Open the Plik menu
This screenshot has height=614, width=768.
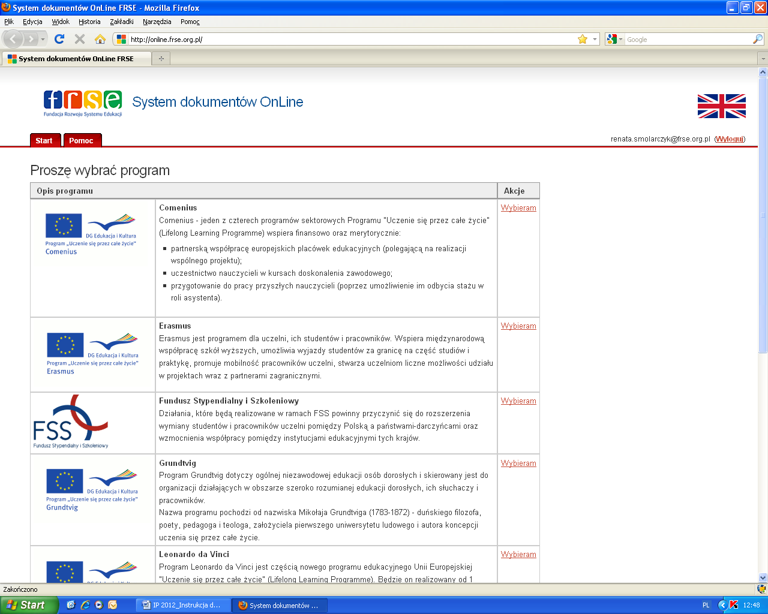[x=9, y=22]
